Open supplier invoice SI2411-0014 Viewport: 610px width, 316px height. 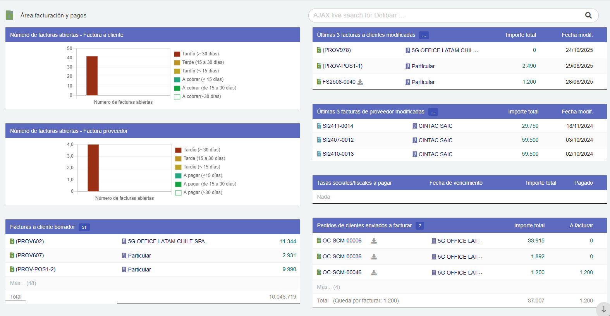[338, 126]
